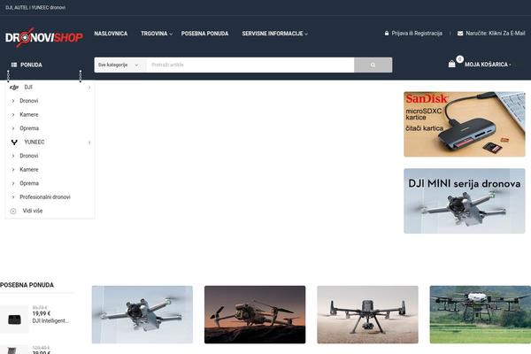This screenshot has height=354, width=531.
Task: Select Dronovi under YUNEEC
Action: coord(29,156)
